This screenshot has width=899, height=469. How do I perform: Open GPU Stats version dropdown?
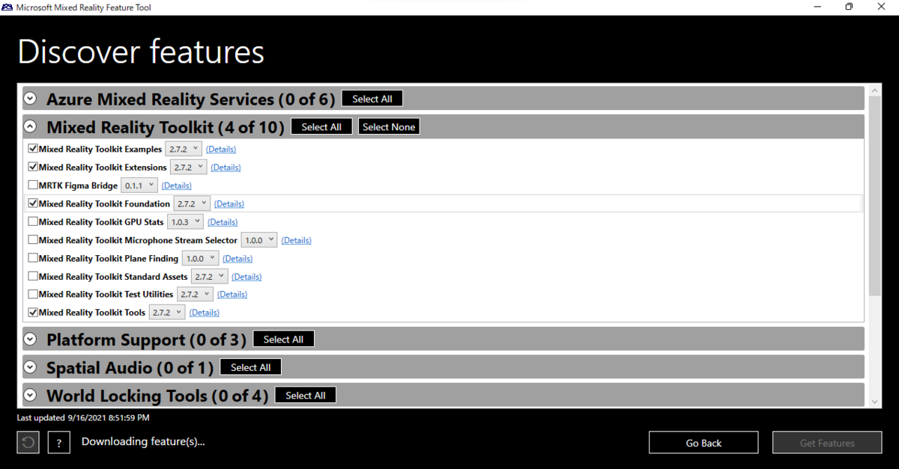pos(185,221)
